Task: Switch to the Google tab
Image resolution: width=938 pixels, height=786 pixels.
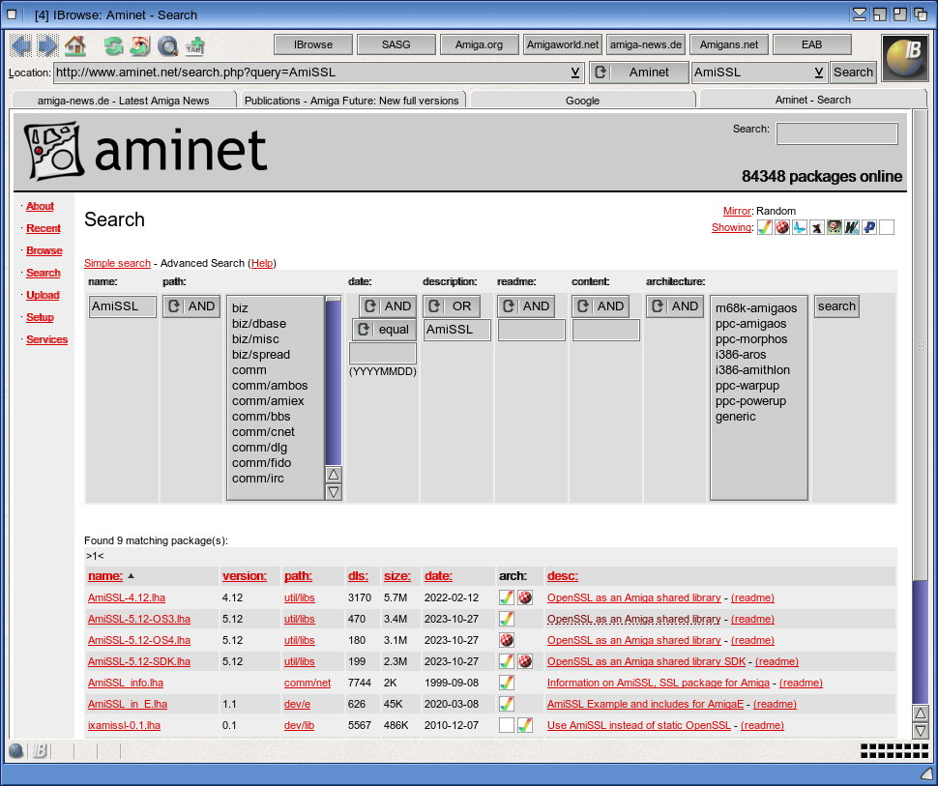Action: click(583, 101)
